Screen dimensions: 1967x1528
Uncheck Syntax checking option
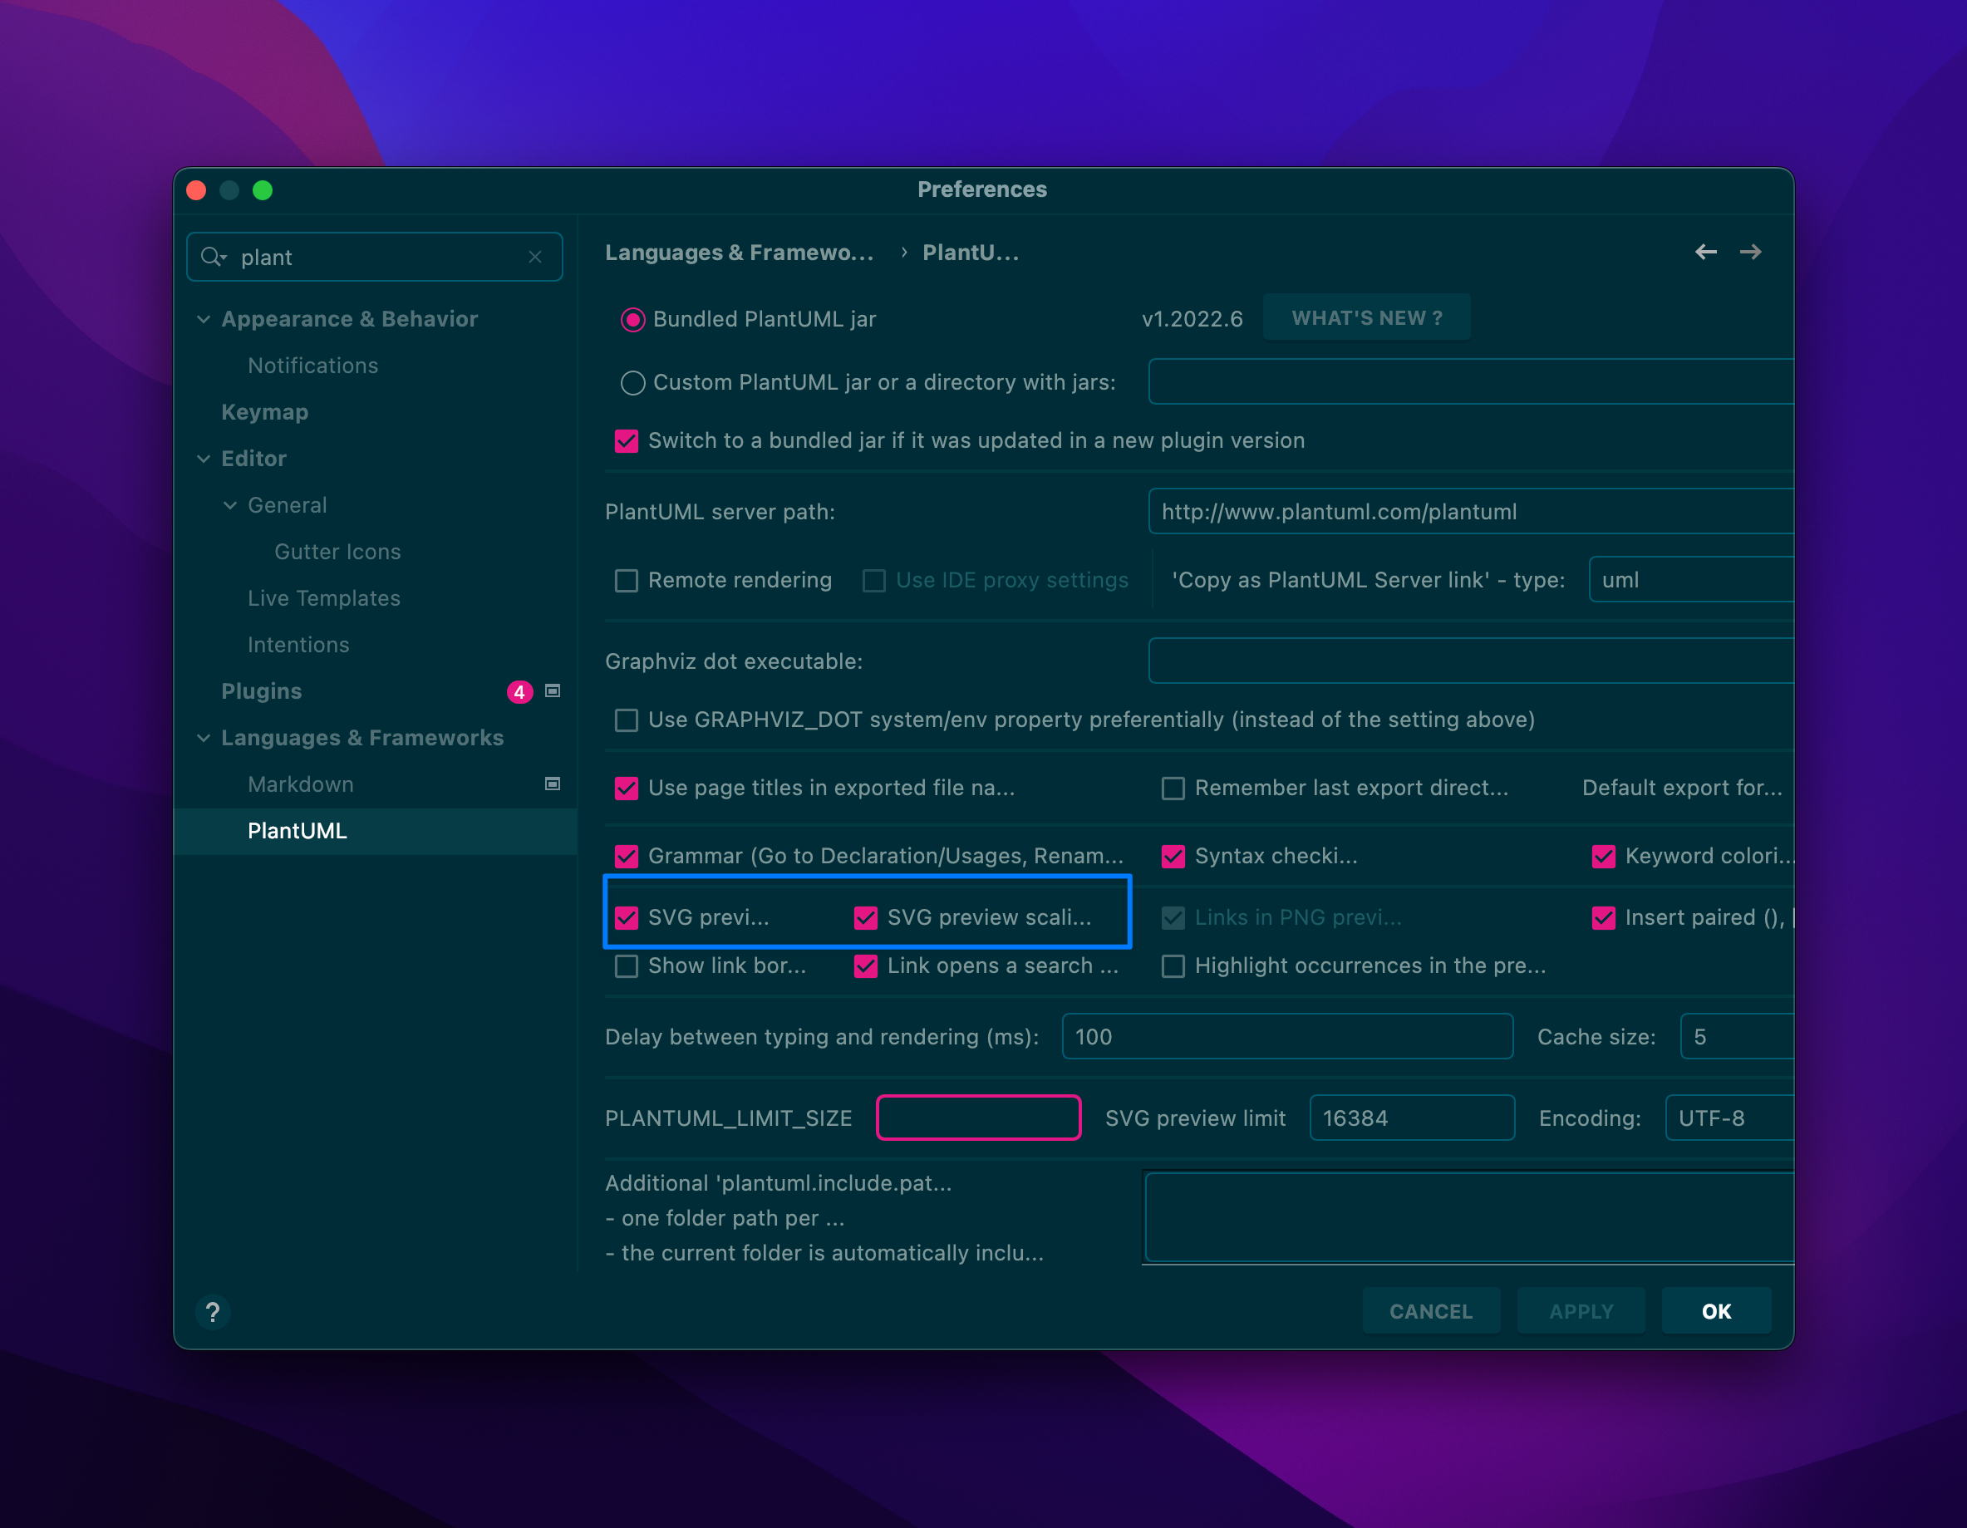tap(1173, 857)
